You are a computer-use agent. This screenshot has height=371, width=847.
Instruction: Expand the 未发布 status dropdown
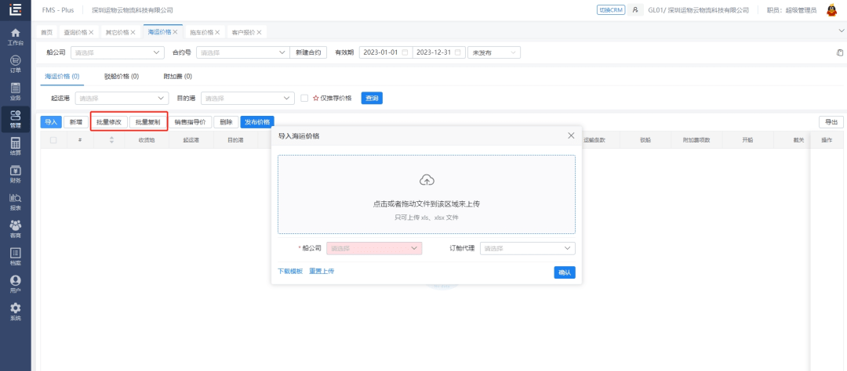493,52
